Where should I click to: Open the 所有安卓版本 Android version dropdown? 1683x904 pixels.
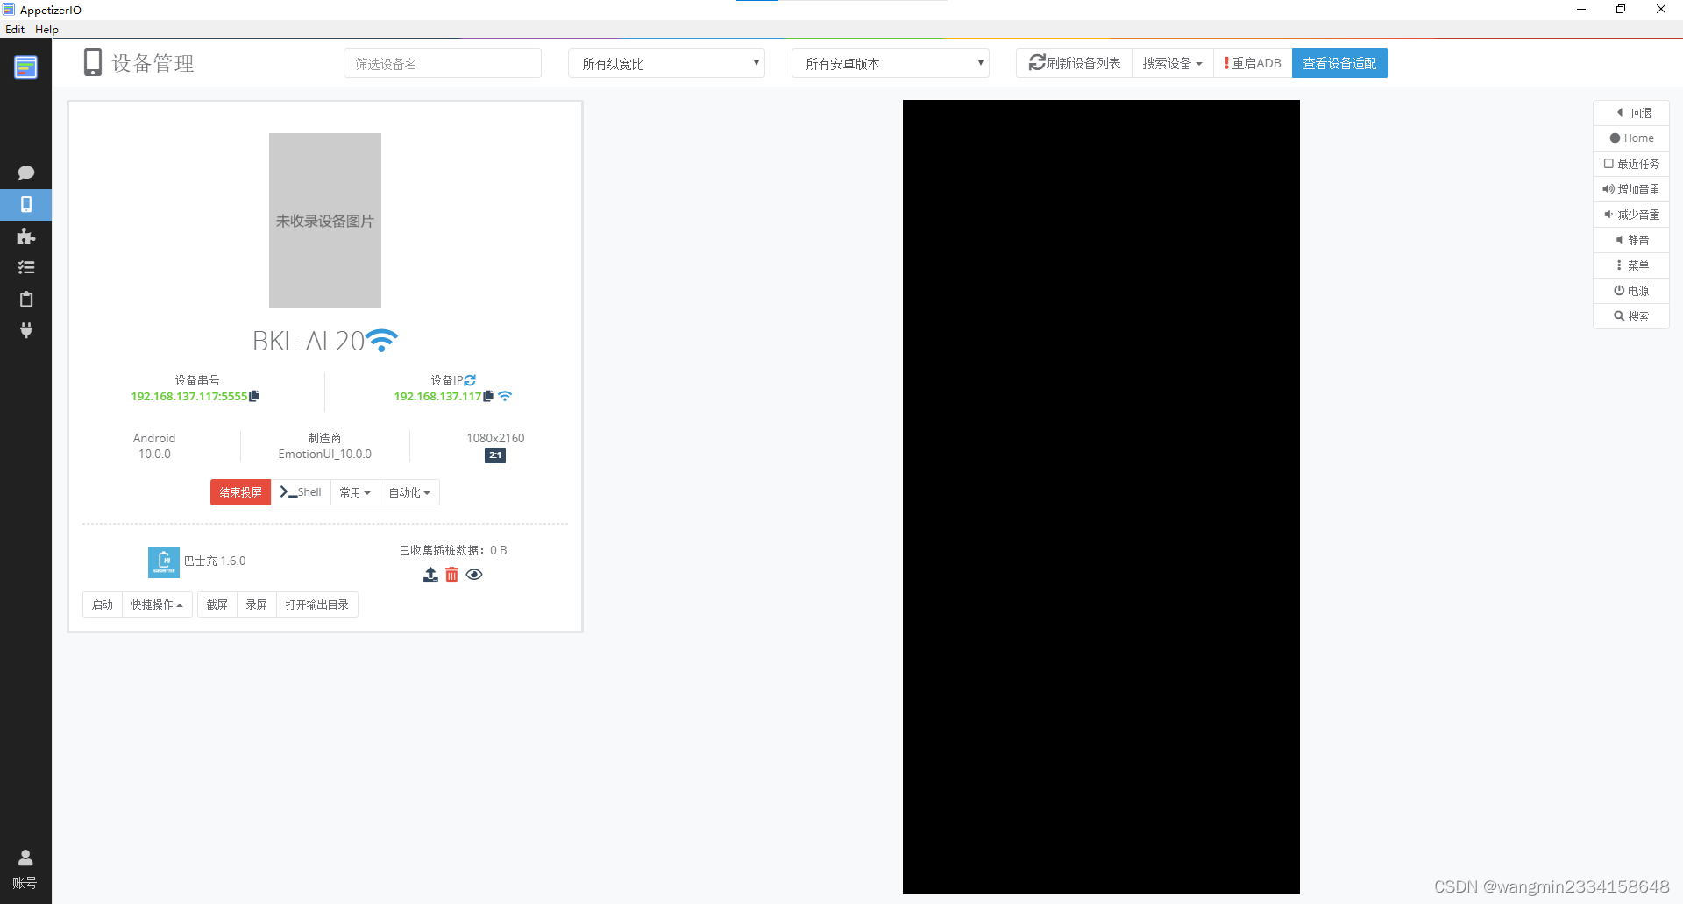point(890,63)
